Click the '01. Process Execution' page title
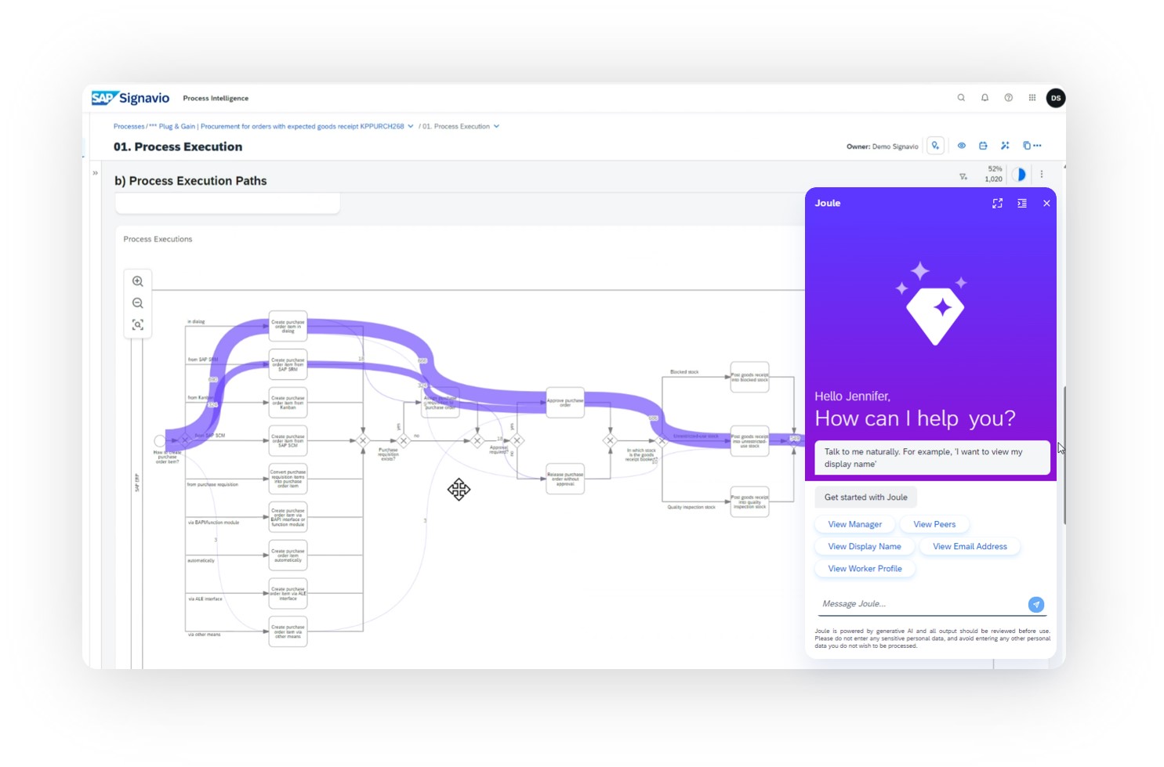 178,147
